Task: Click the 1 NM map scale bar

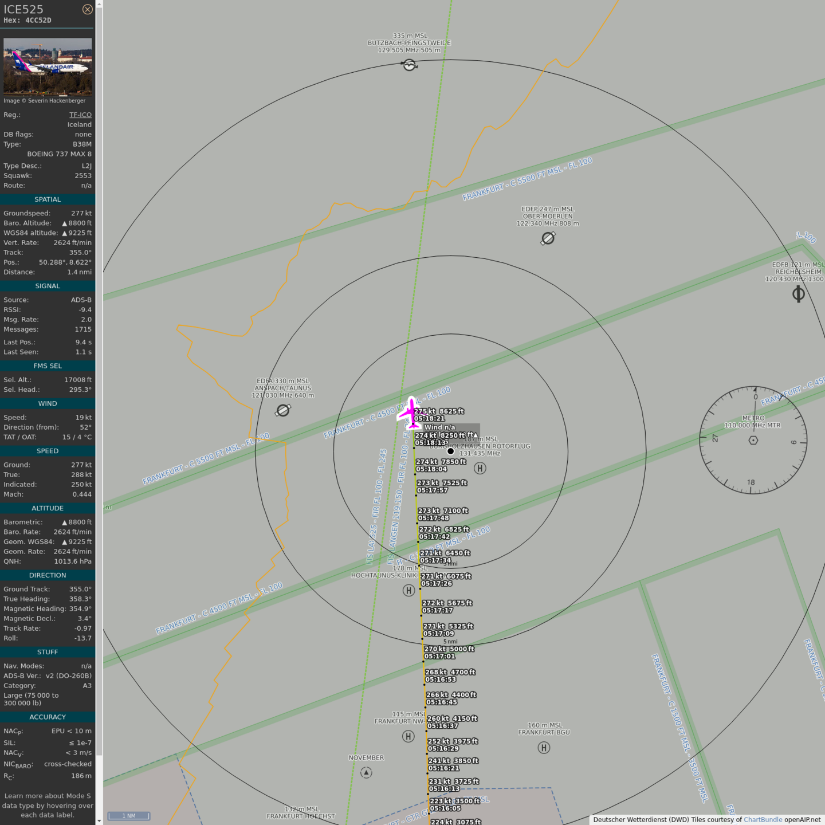Action: coord(129,816)
